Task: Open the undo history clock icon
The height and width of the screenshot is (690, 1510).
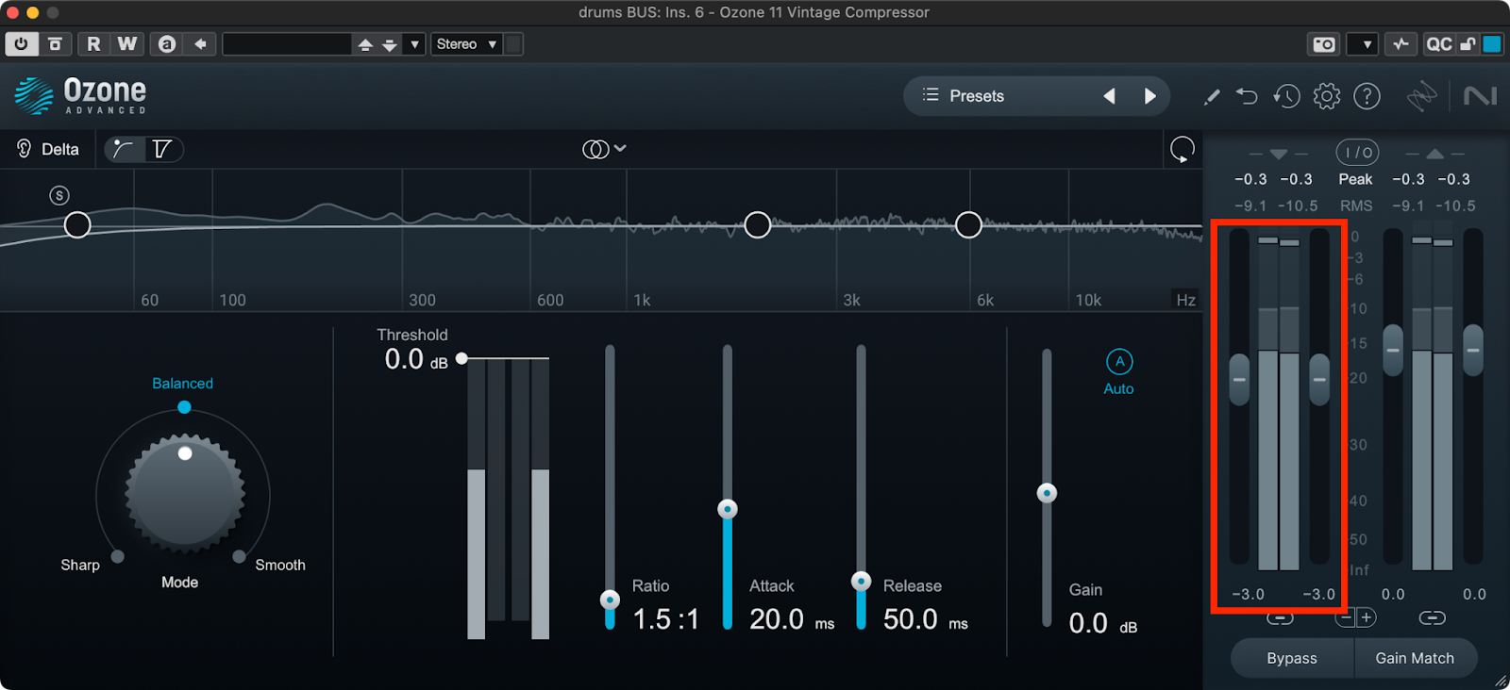Action: [1286, 96]
